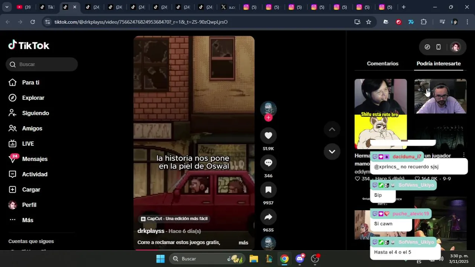Open site information icon in address bar
The width and height of the screenshot is (475, 267).
(x=47, y=22)
